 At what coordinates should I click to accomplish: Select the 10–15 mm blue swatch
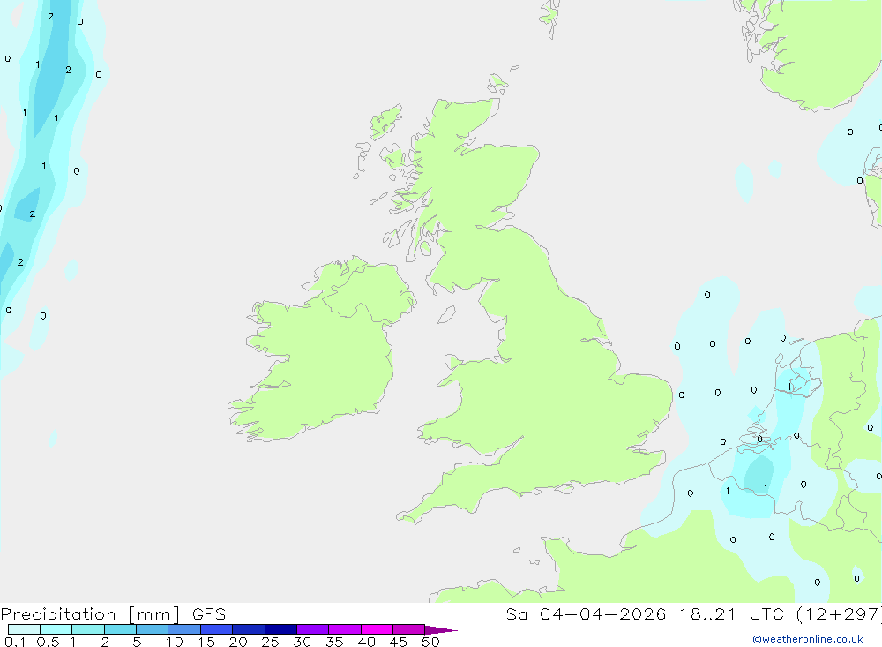pos(184,629)
